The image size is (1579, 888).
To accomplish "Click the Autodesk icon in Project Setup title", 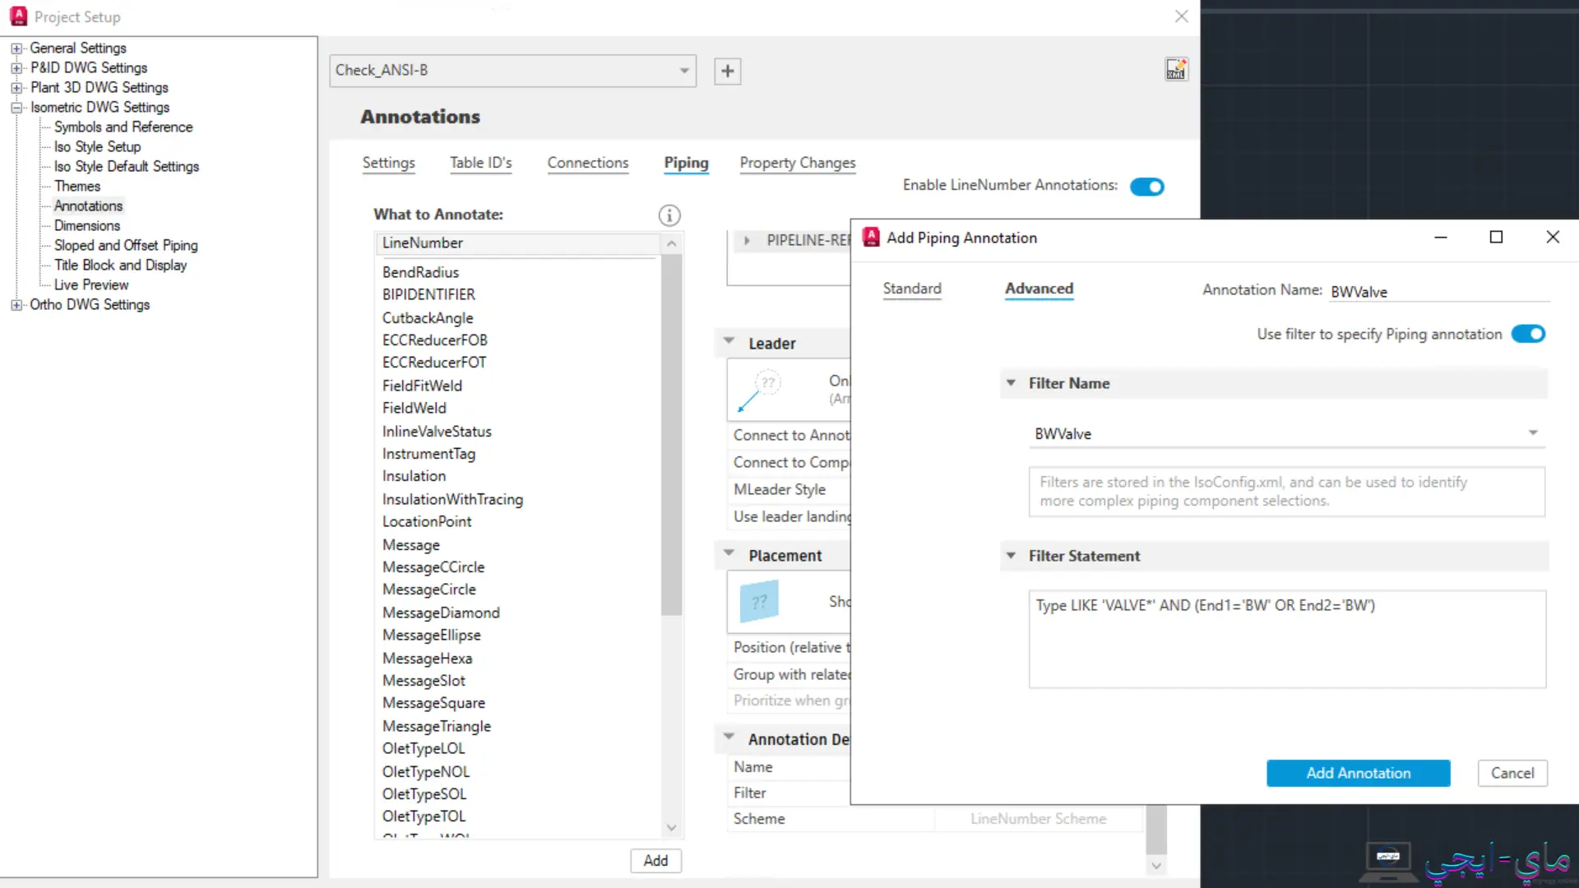I will click(18, 16).
